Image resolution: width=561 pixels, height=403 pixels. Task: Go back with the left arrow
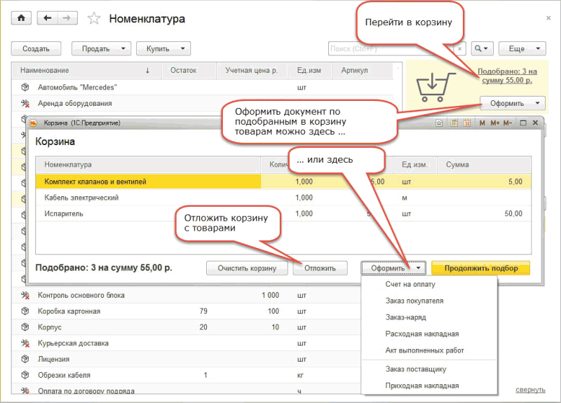[47, 19]
